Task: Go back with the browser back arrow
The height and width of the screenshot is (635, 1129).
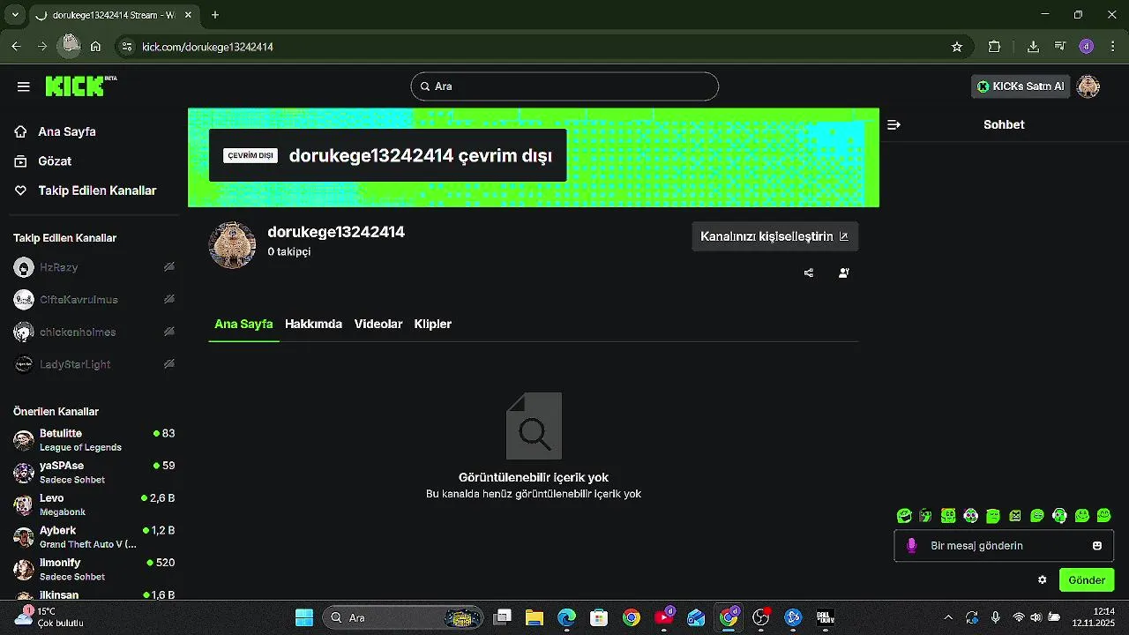Action: click(16, 47)
